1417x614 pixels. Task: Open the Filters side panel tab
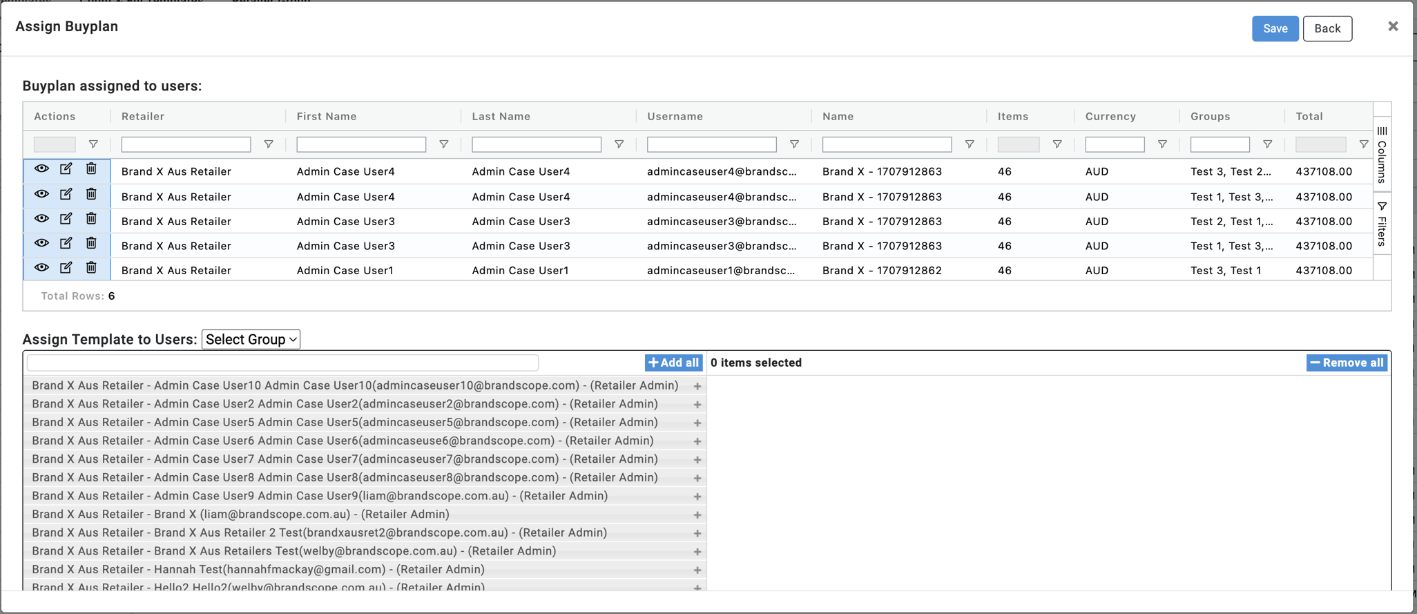point(1382,224)
